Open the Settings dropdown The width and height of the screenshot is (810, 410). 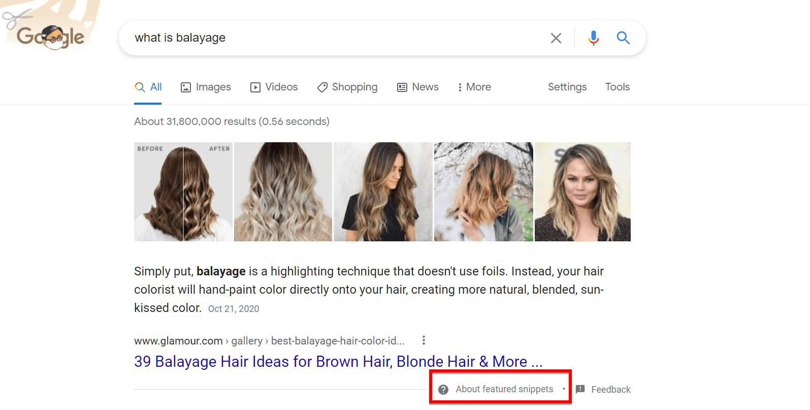tap(567, 87)
